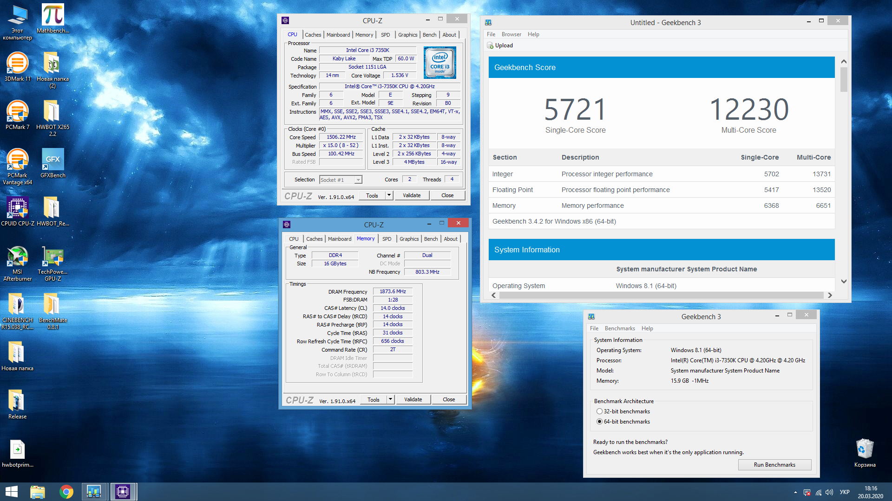Click the network icon in the system tray
The height and width of the screenshot is (501, 892).
[818, 492]
